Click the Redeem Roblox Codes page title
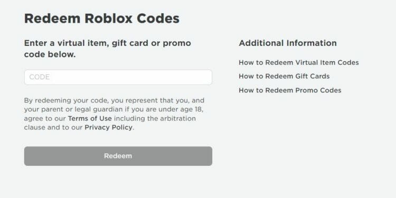The height and width of the screenshot is (198, 396). [x=102, y=18]
